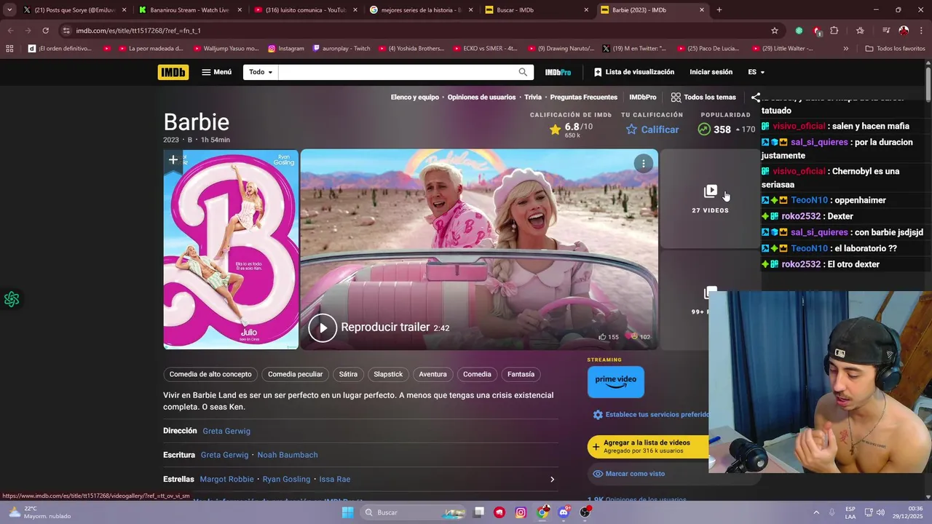
Task: Select Fantasía genre chip
Action: point(521,374)
